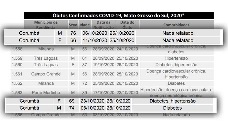Select notification date '17/10/2020'
The width and height of the screenshot is (228, 127).
pos(103,93)
